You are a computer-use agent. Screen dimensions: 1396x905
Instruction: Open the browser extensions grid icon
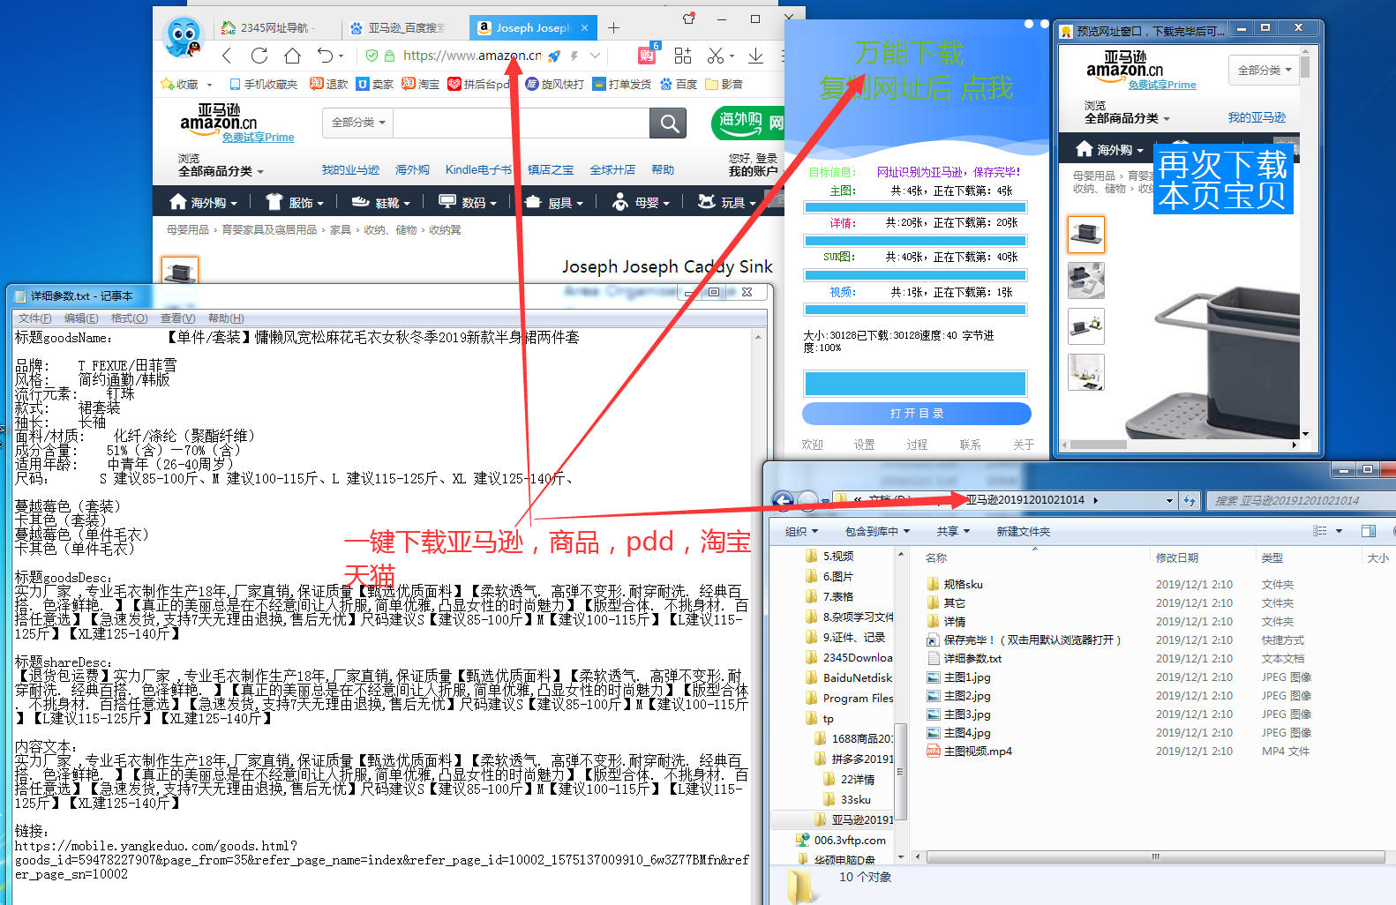click(682, 56)
